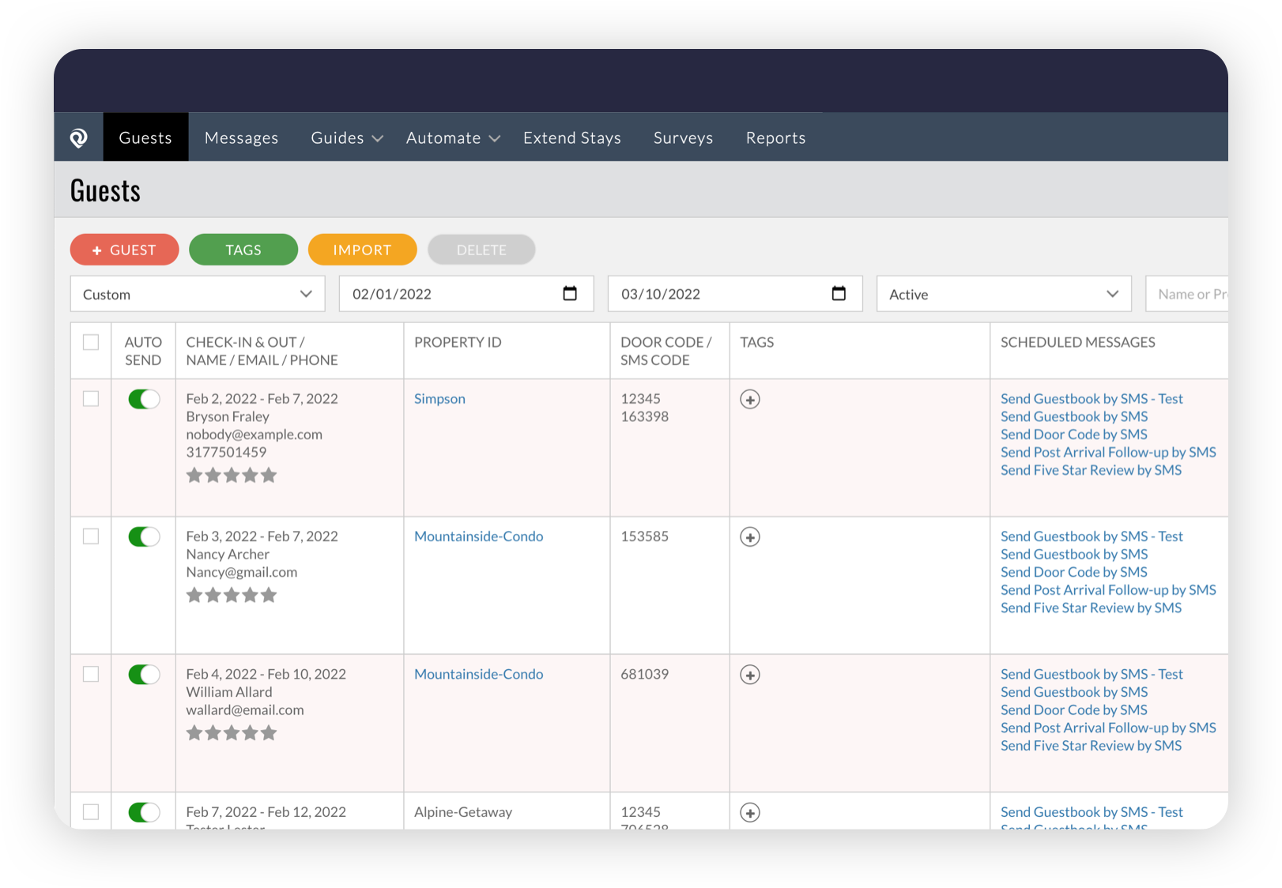This screenshot has width=1282, height=888.
Task: Open the Surveys tab
Action: coord(684,138)
